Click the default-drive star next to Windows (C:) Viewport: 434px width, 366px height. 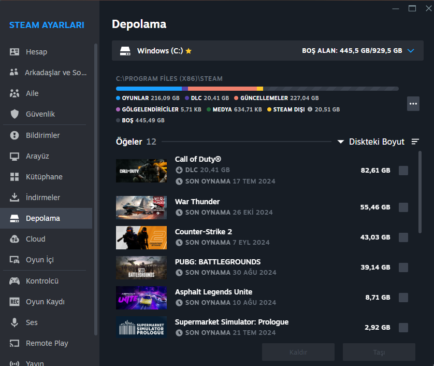tap(189, 51)
